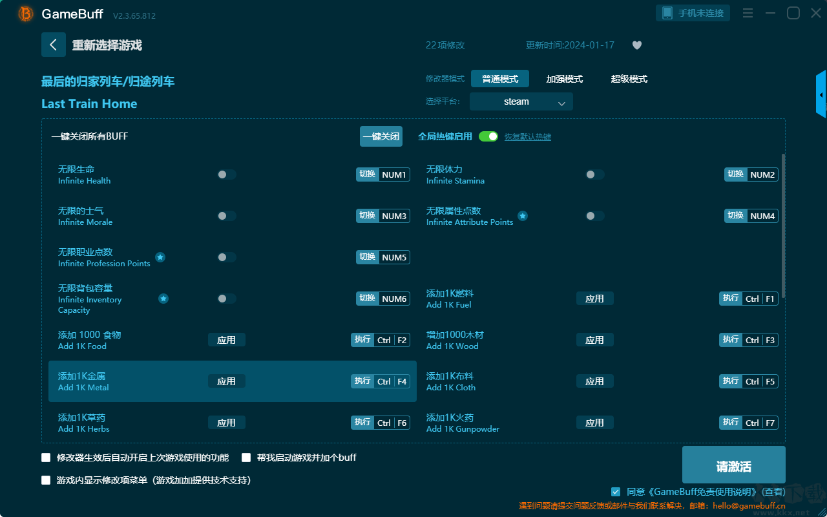Expand the blue side panel arrow
This screenshot has height=517, width=827.
pos(821,94)
